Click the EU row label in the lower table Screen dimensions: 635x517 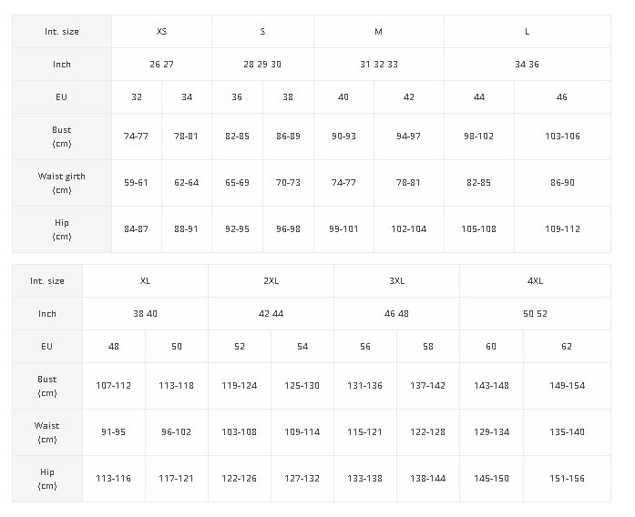click(47, 346)
